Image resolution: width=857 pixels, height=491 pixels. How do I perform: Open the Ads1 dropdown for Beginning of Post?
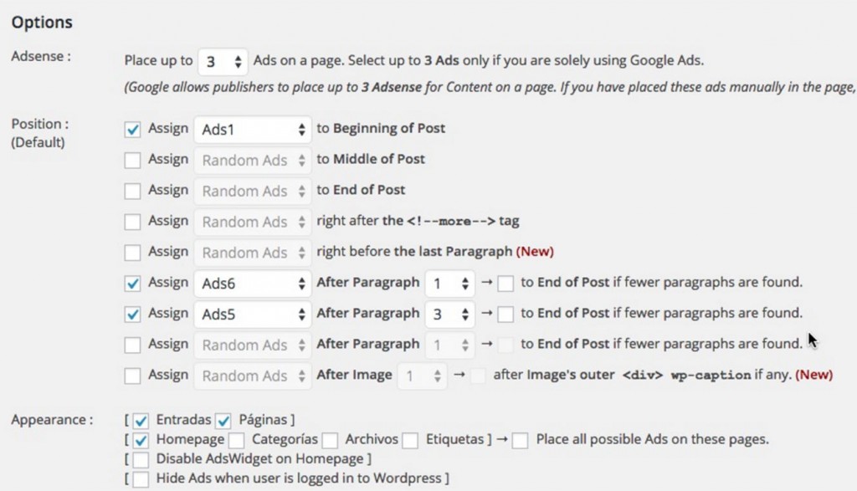[252, 129]
